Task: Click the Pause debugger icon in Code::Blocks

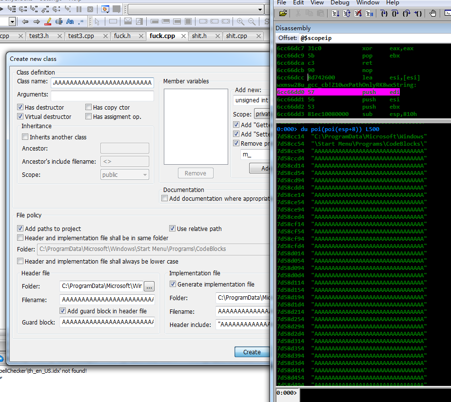Action: [79, 9]
